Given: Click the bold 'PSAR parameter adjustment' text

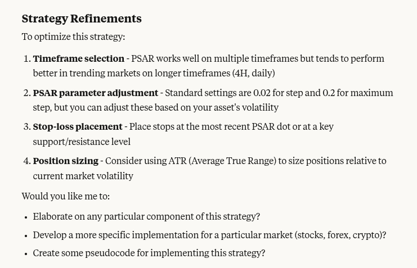Looking at the screenshot, I should (96, 93).
